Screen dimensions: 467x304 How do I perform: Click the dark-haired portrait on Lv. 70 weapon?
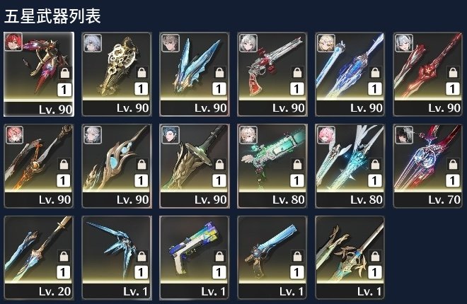pyautogui.click(x=404, y=134)
